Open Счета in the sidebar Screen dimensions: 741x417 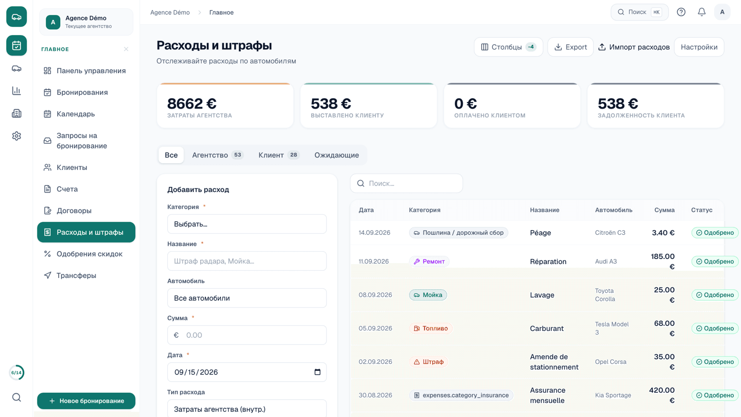point(86,189)
